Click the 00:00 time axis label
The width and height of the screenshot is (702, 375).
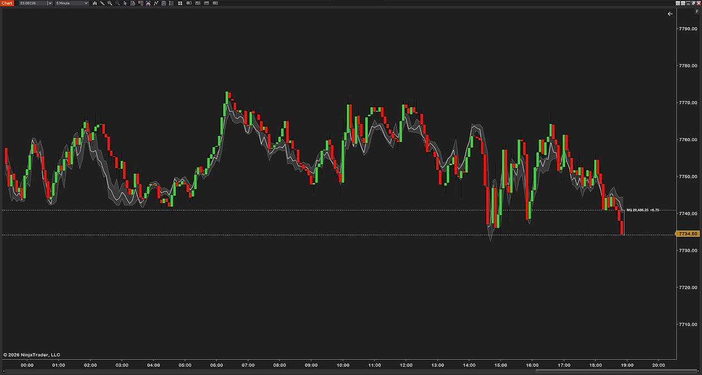27,366
